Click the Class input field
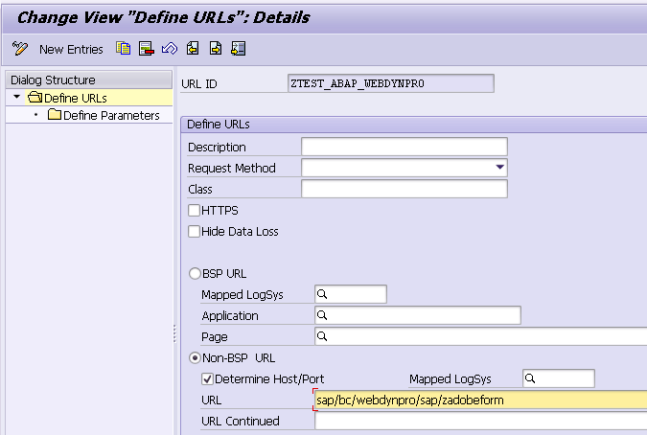The image size is (647, 435). (404, 189)
